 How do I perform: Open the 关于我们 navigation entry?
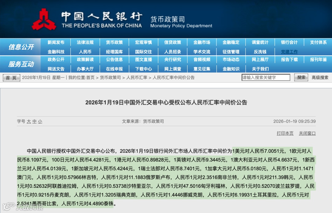261,68
